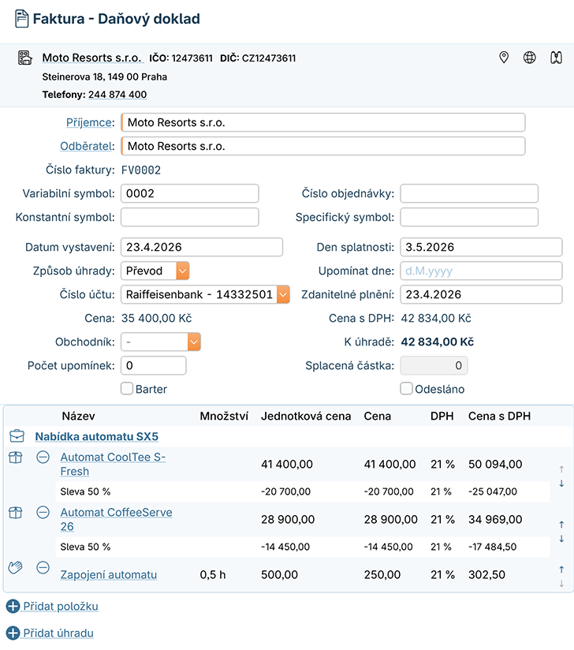
Task: Open the Moto Resorts s.r.o. company link
Action: (x=91, y=58)
